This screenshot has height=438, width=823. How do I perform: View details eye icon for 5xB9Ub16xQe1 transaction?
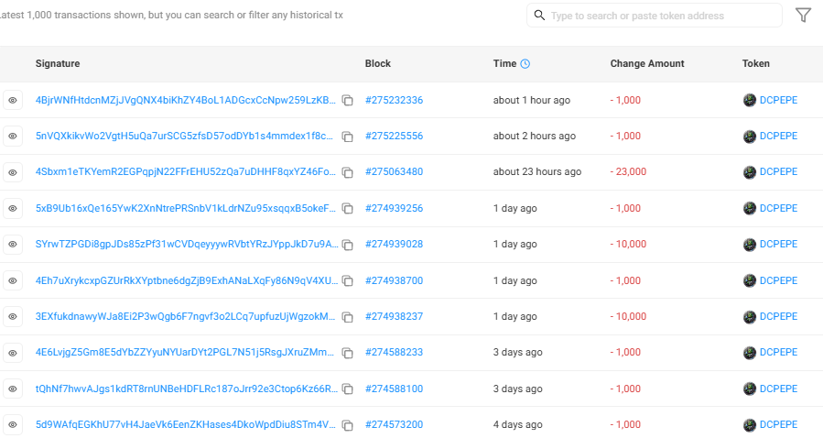[13, 209]
